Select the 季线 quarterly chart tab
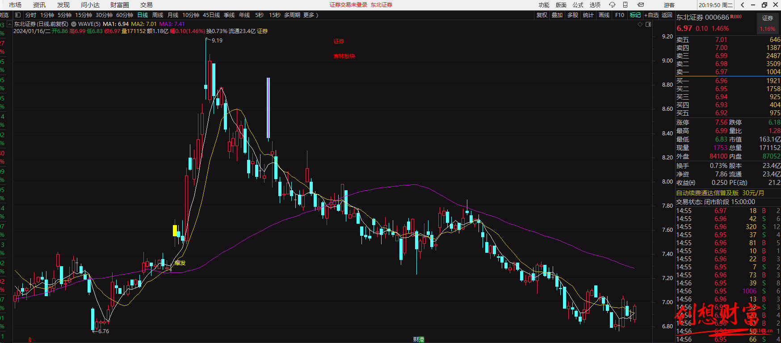The image size is (781, 343). point(229,15)
